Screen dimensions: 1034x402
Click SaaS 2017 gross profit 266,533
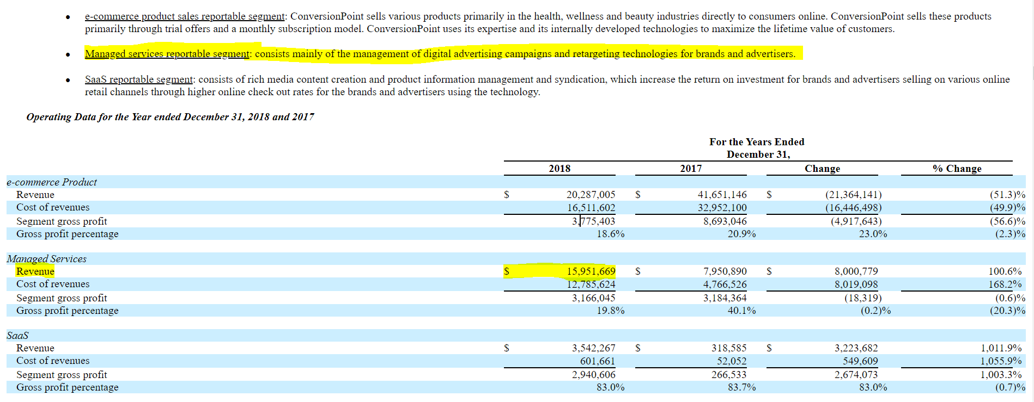(x=729, y=375)
